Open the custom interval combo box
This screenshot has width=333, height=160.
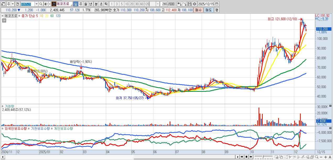[154, 4]
